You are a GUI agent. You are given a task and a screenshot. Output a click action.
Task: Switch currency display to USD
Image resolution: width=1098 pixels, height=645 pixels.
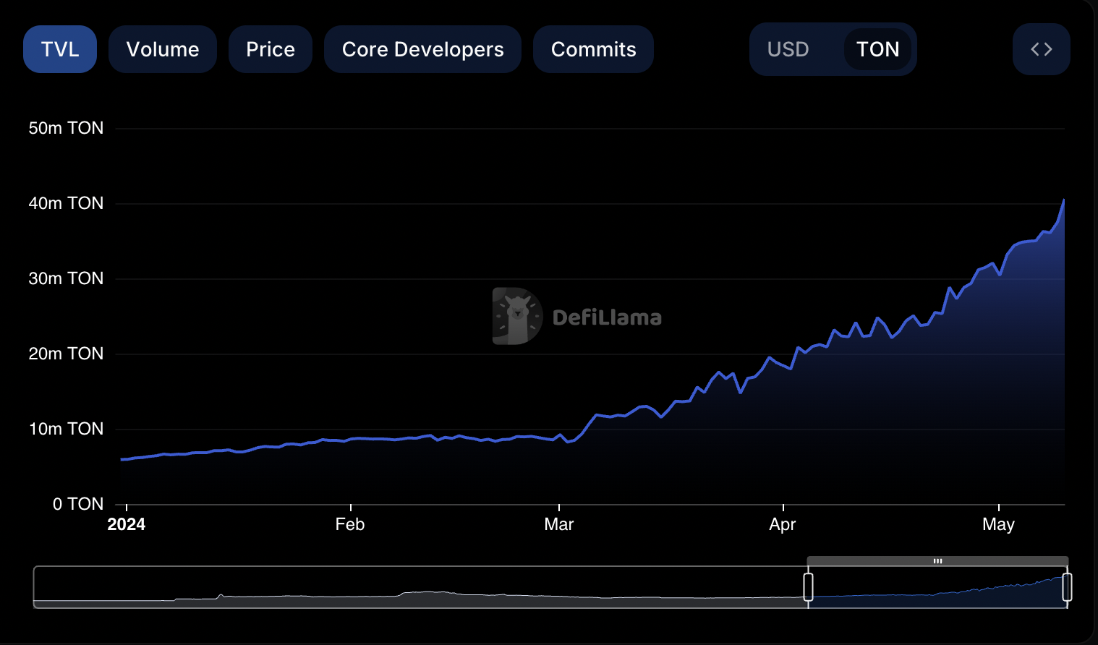[x=788, y=49]
